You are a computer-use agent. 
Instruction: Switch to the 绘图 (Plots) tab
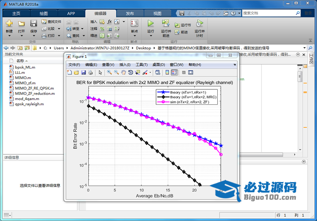tap(43, 13)
